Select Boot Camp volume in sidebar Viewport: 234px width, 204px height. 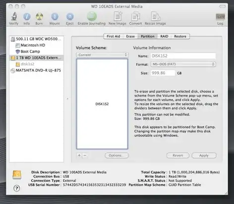click(x=36, y=51)
